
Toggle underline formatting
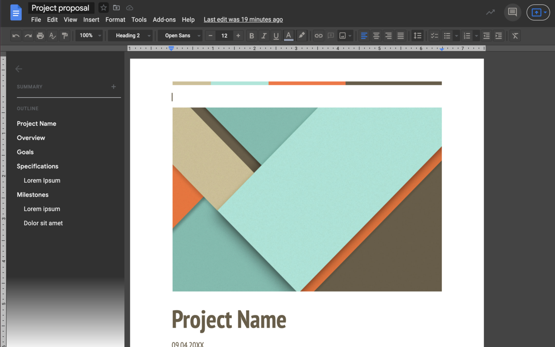tap(276, 36)
